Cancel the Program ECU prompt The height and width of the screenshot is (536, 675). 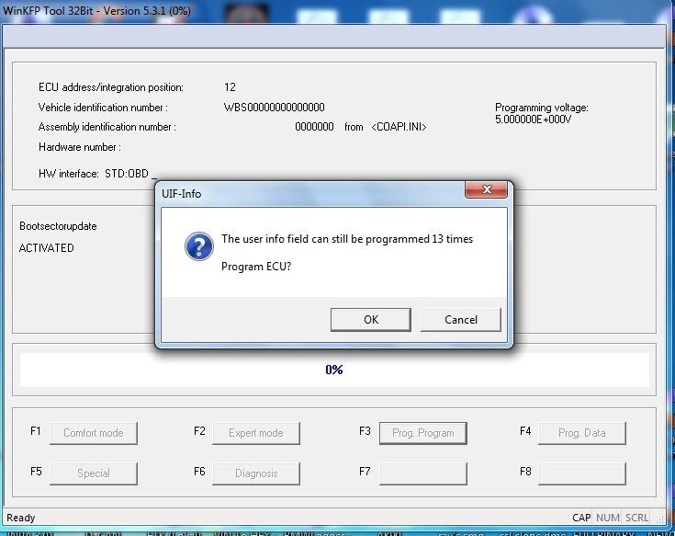[461, 319]
